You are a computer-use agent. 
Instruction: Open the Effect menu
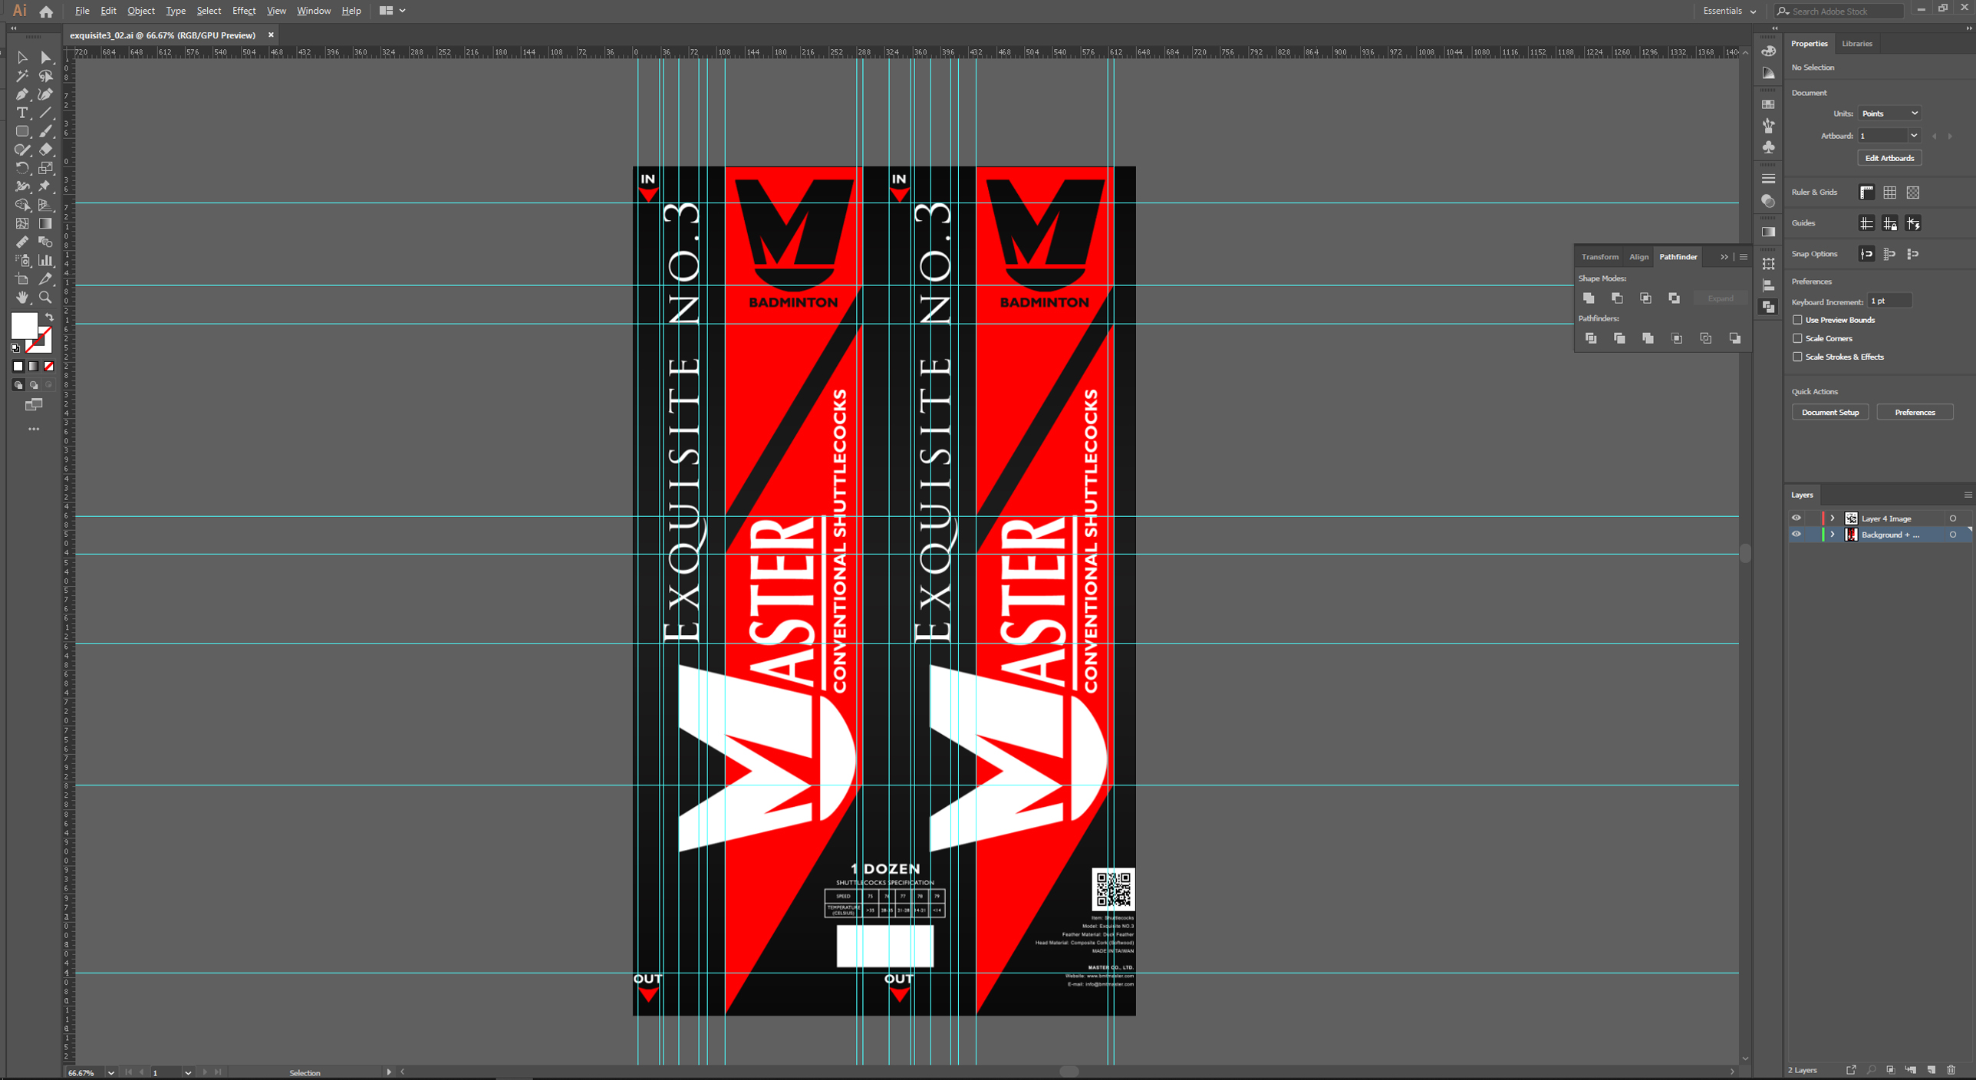pyautogui.click(x=244, y=11)
